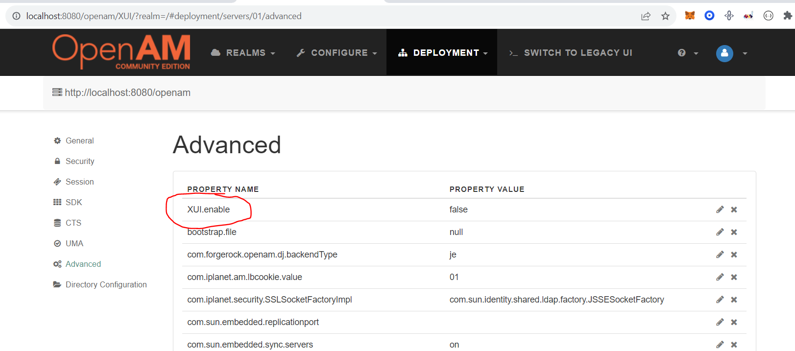Viewport: 795px width, 351px height.
Task: Edit com.sun.embedded.replicationport with pencil icon
Action: coord(720,322)
